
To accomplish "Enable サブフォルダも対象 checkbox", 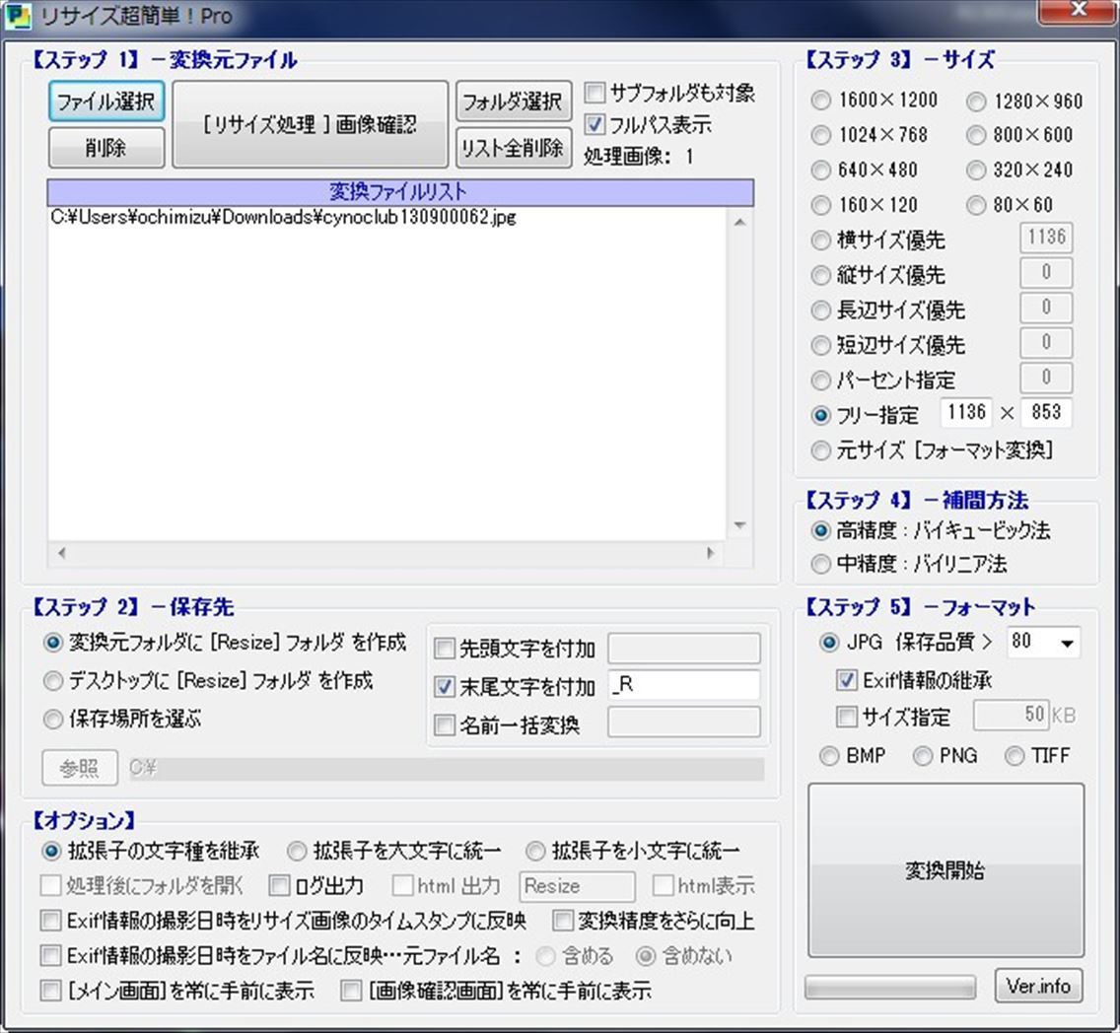I will point(595,94).
